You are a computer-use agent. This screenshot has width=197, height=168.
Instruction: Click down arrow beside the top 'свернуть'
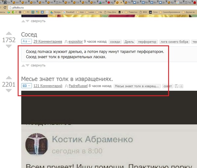coord(27,21)
